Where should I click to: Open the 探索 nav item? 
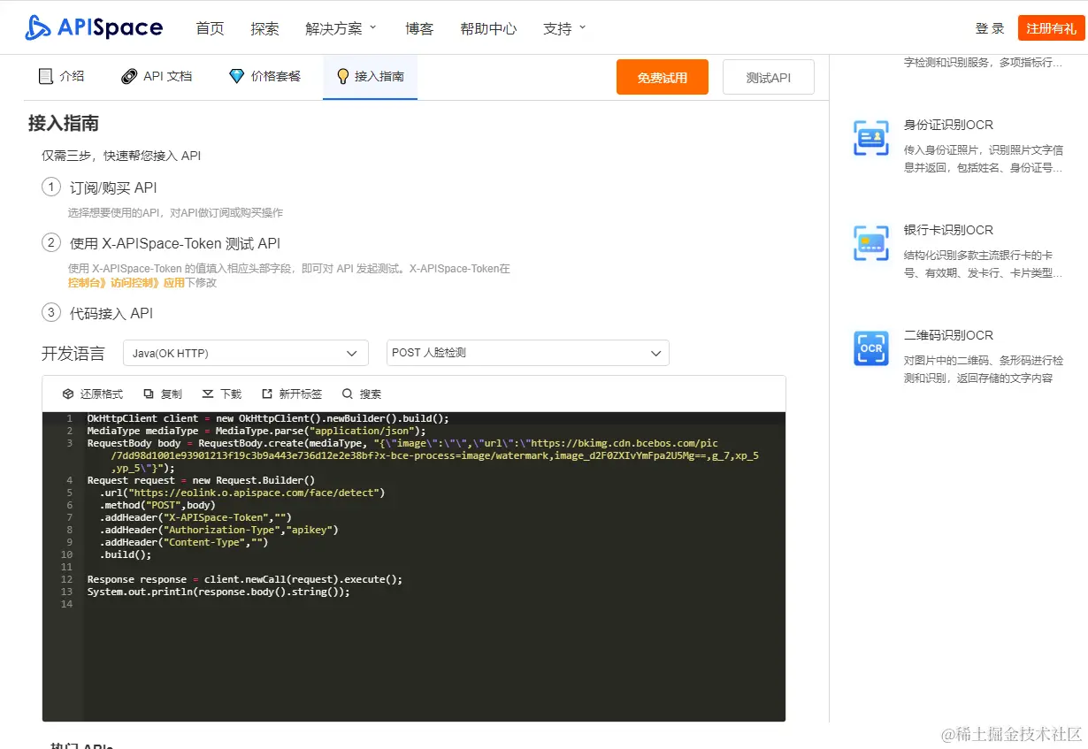(x=264, y=28)
